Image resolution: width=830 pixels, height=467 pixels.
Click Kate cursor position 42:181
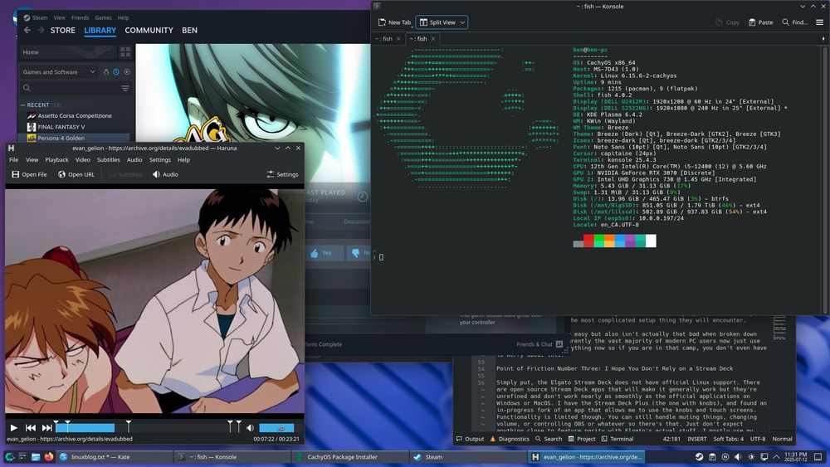pyautogui.click(x=671, y=439)
